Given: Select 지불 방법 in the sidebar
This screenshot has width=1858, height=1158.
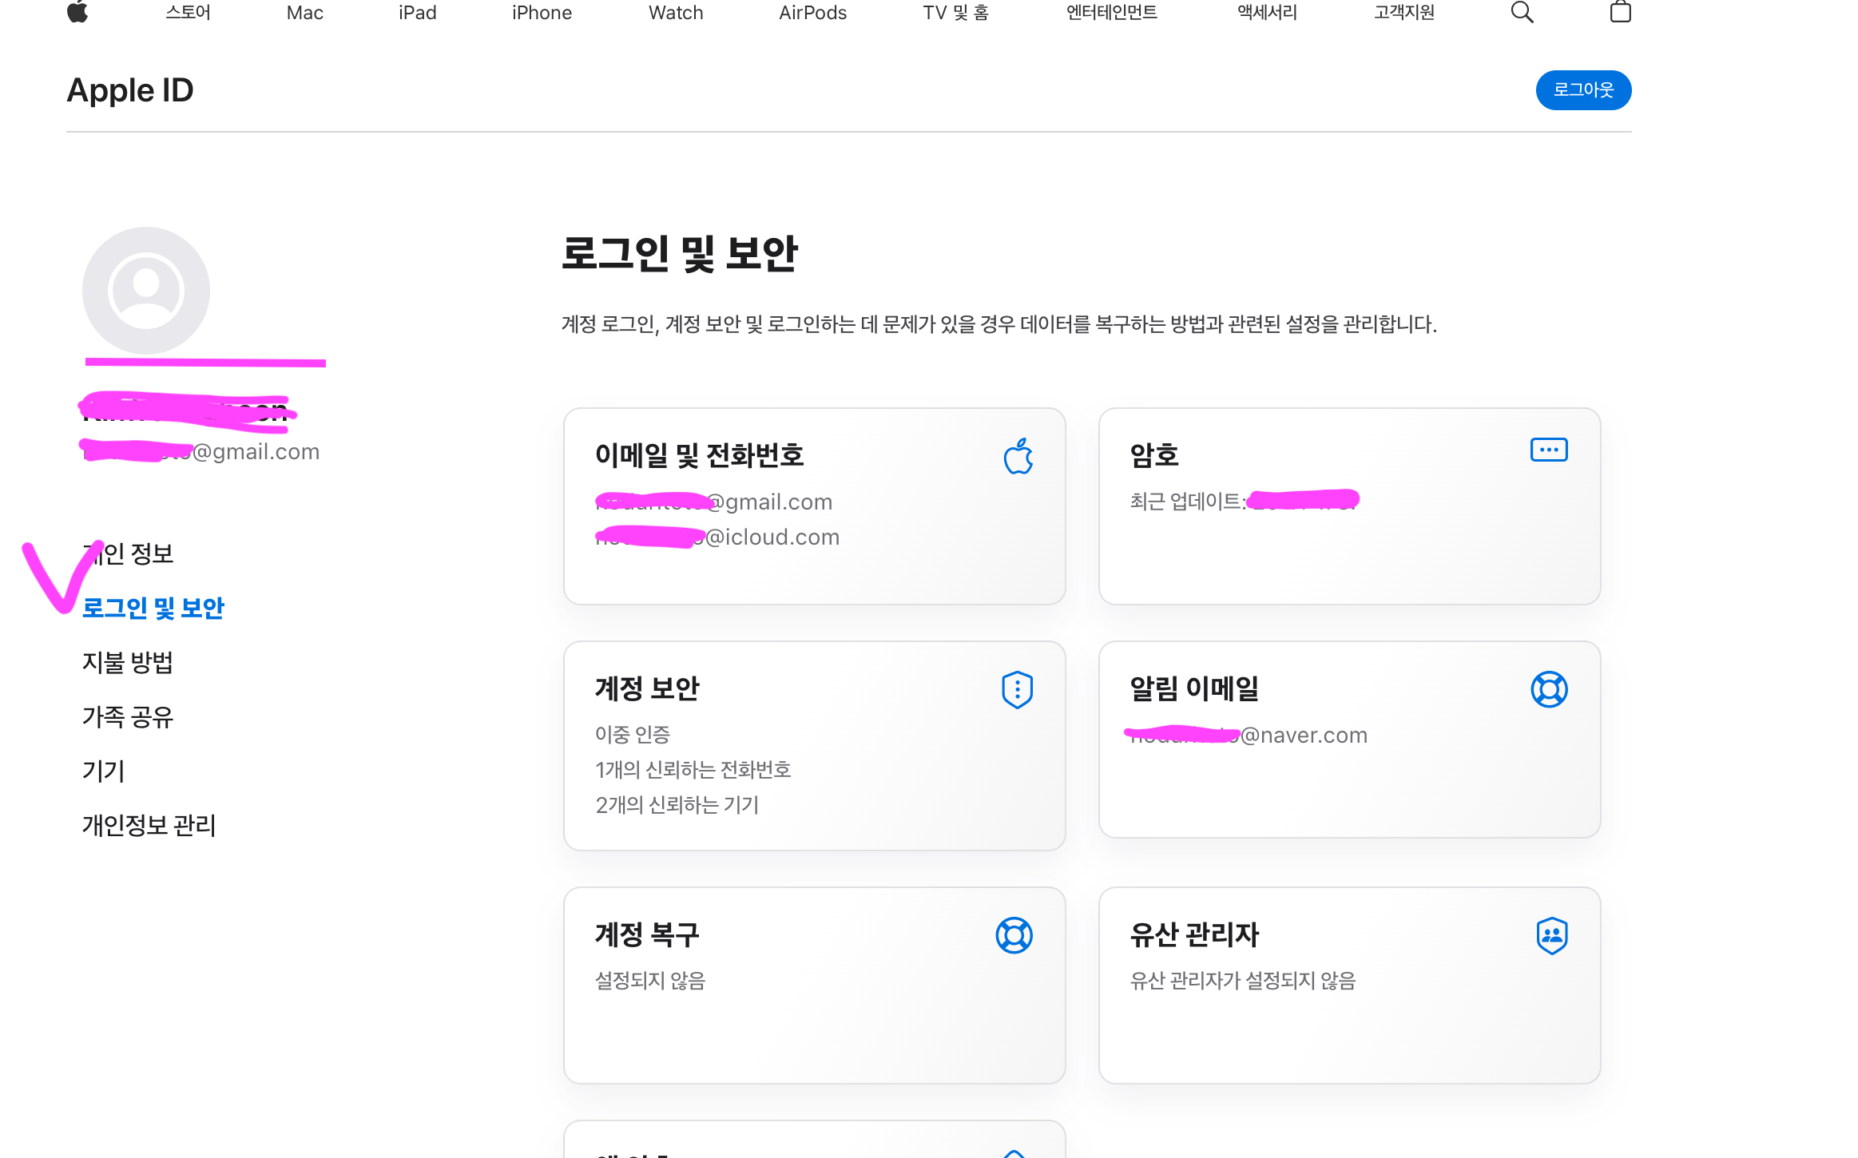Looking at the screenshot, I should [x=128, y=662].
